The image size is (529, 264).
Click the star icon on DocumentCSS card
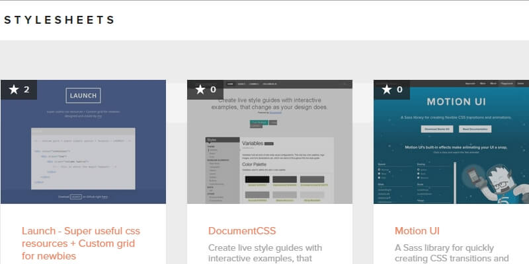[x=200, y=90]
